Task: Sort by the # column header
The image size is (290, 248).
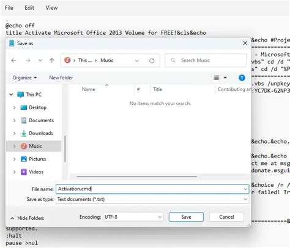Action: point(138,89)
